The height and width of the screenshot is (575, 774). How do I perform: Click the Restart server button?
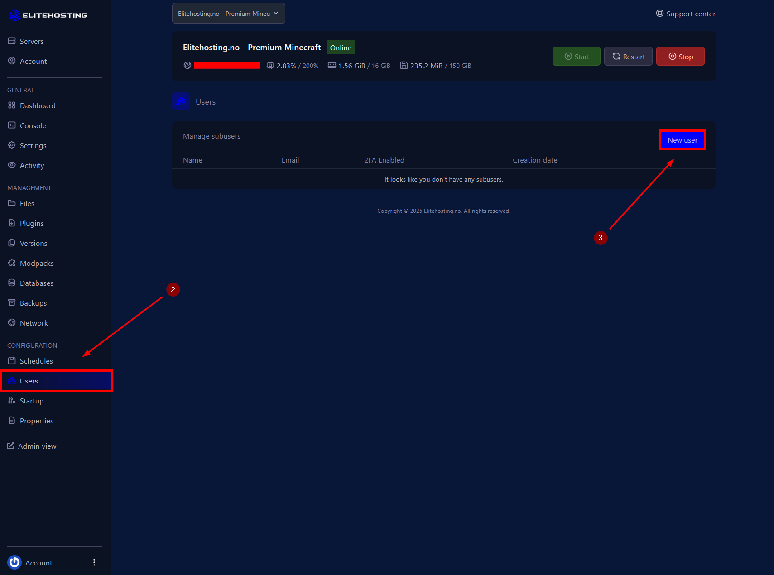[628, 56]
